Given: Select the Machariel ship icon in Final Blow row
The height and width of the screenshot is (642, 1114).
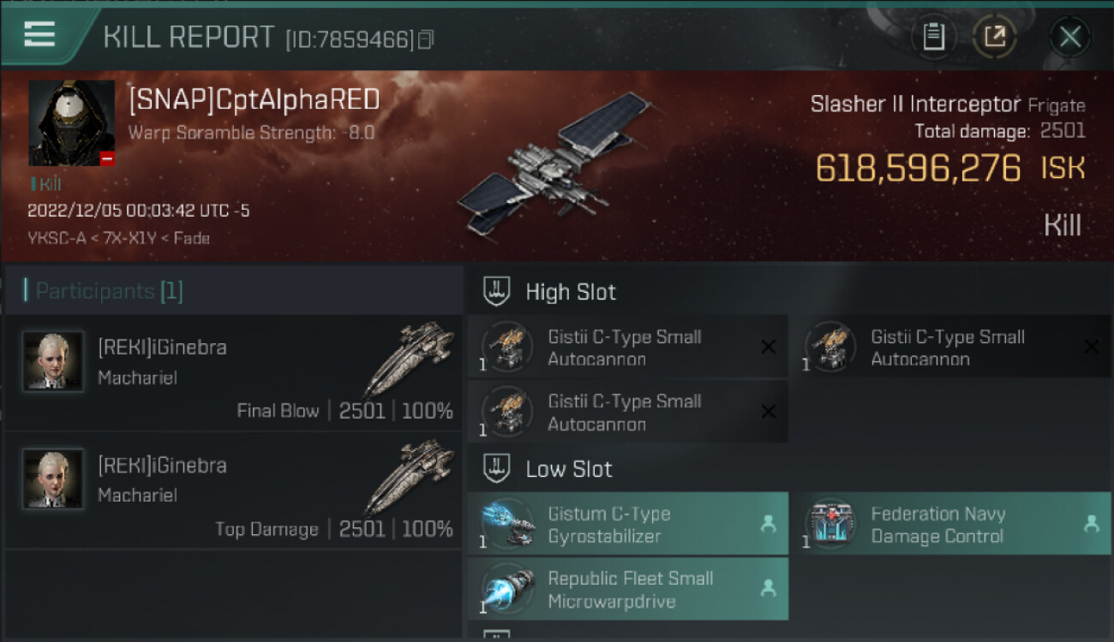Looking at the screenshot, I should (410, 360).
